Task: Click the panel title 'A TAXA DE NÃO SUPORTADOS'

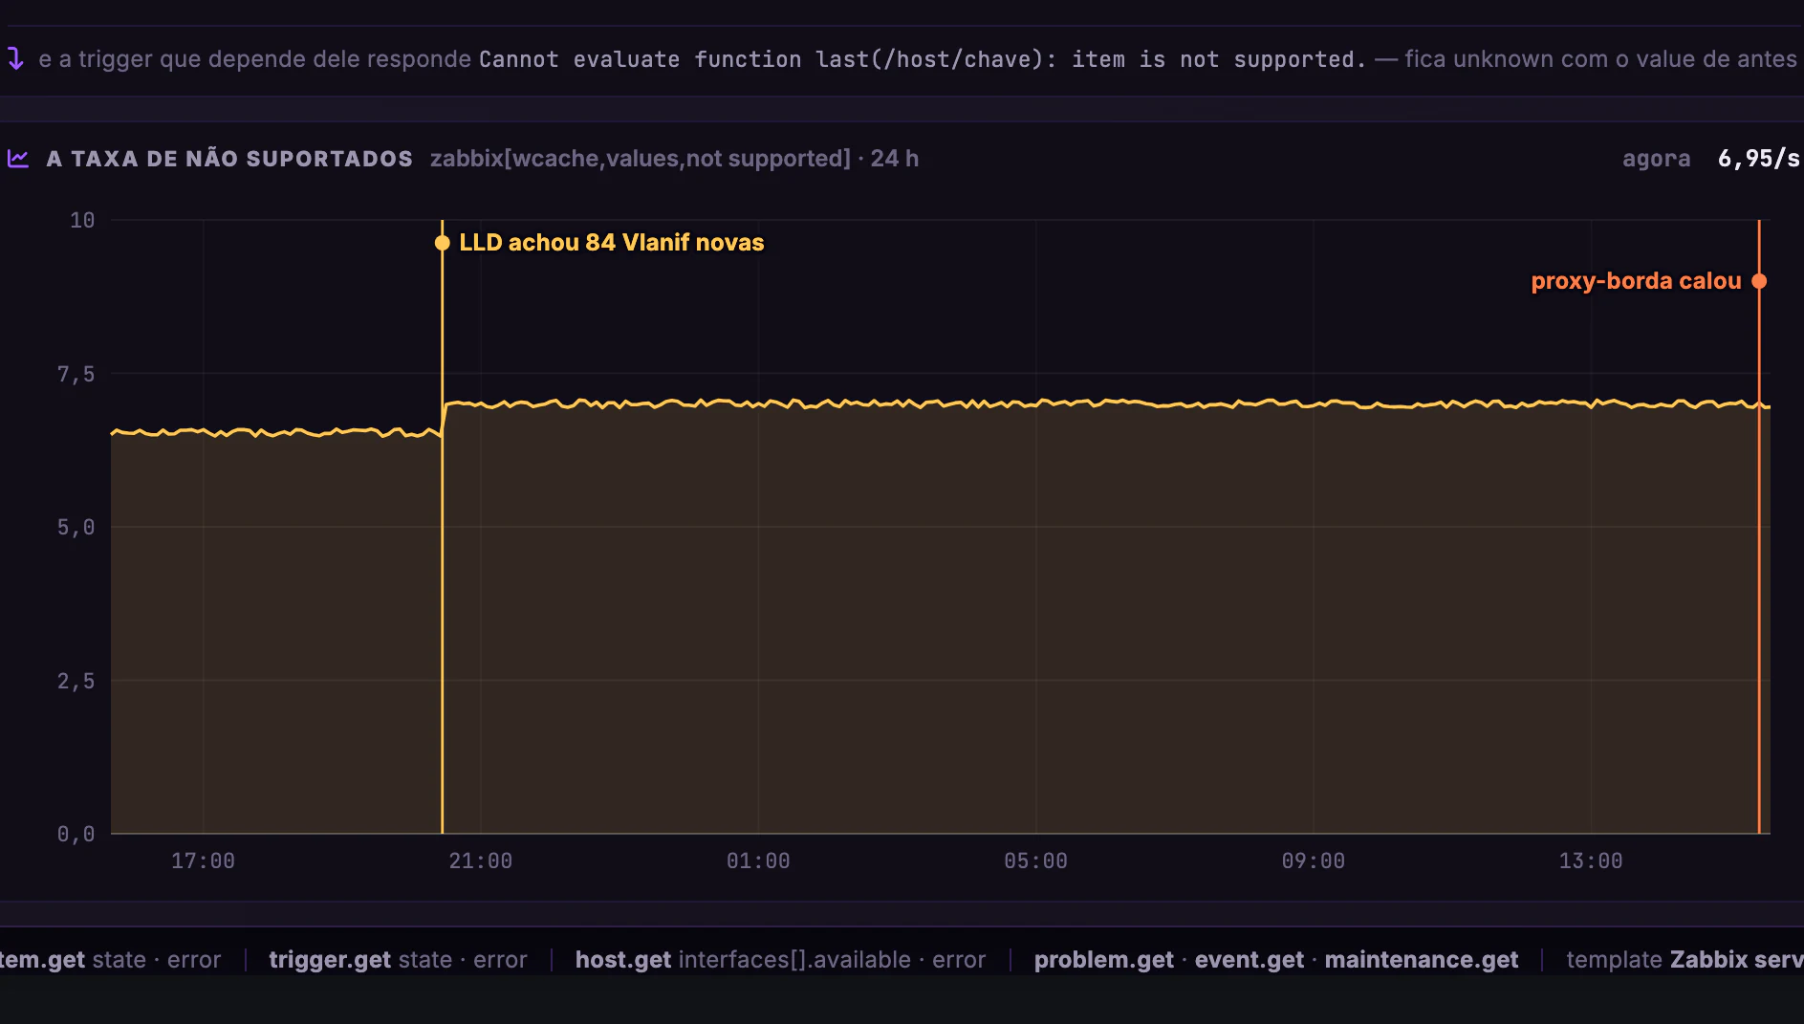Action: (x=229, y=159)
